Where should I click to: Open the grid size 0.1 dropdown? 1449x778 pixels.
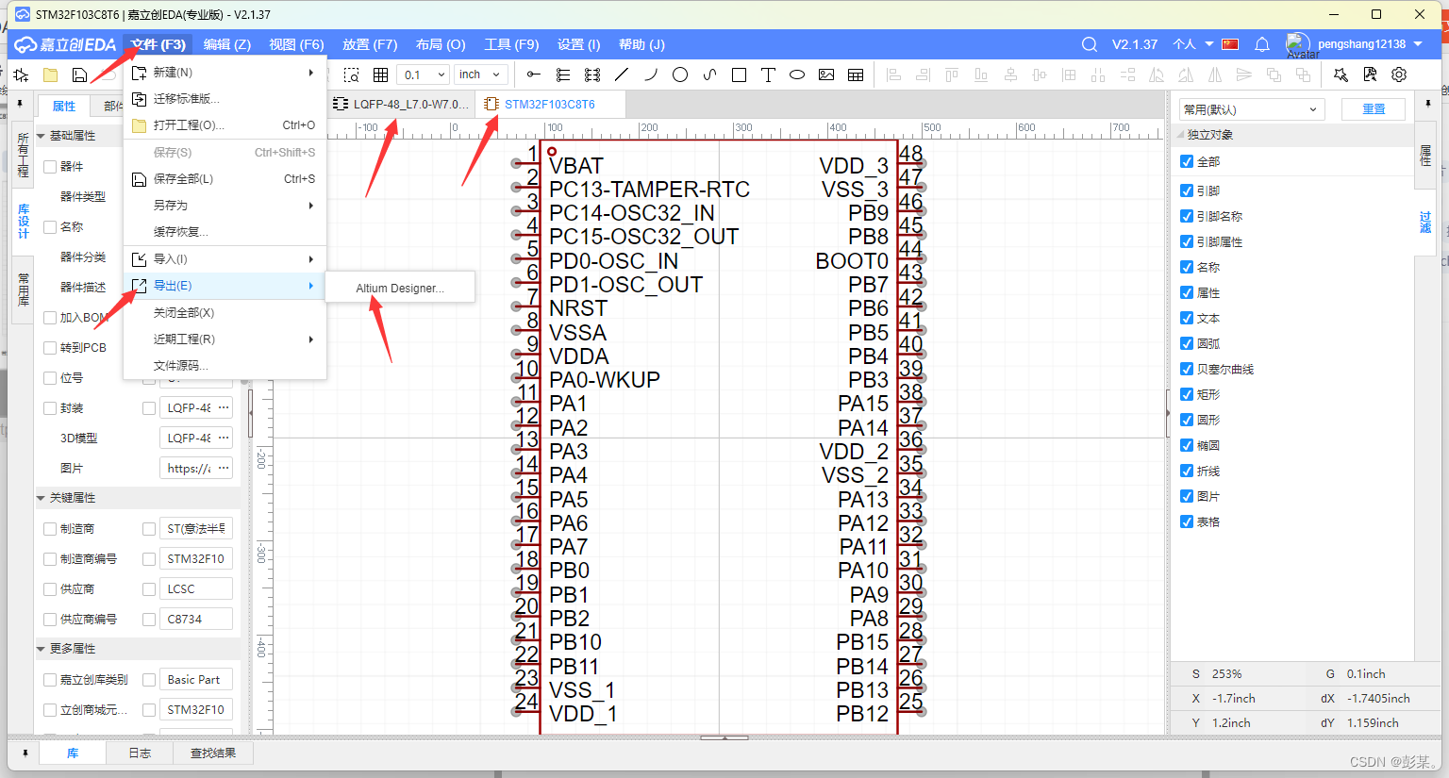point(424,74)
